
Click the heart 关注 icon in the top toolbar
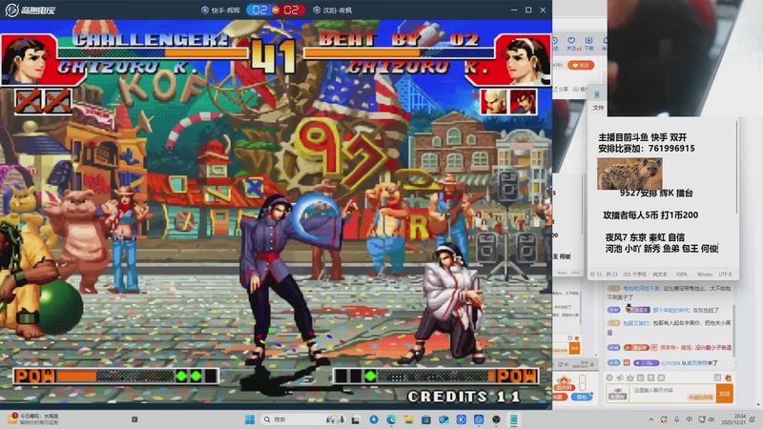click(571, 43)
